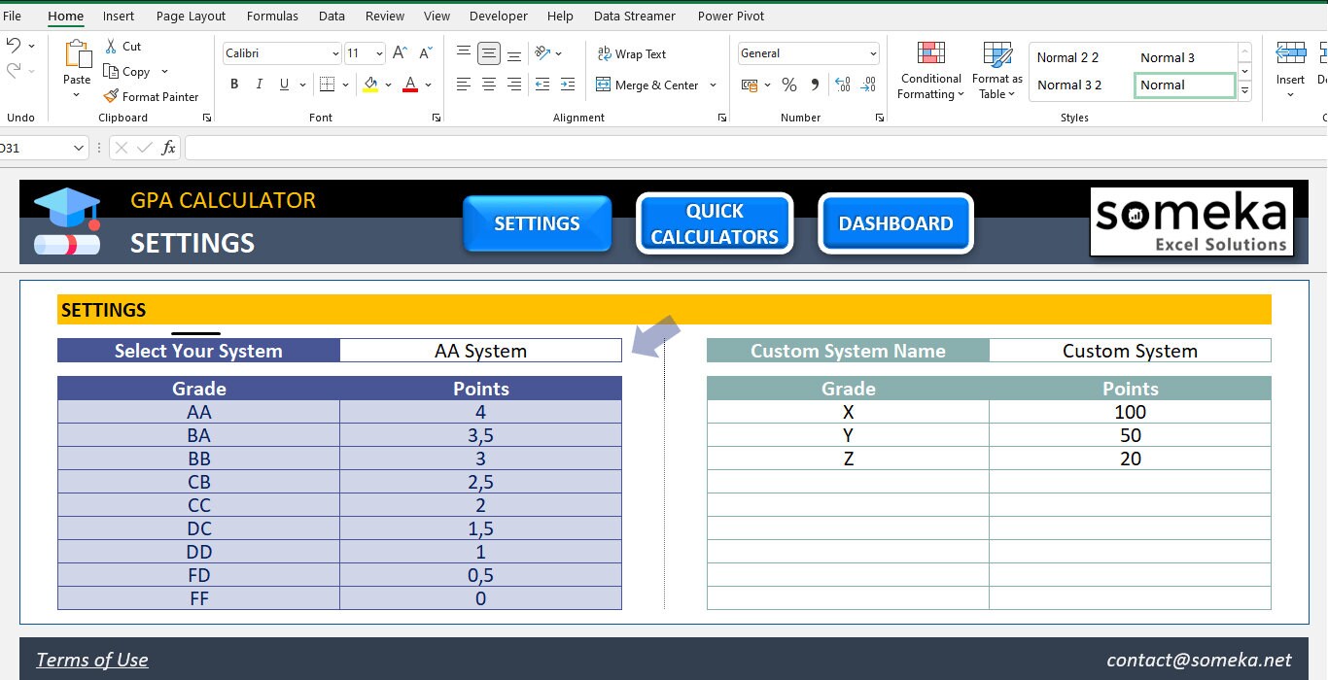Open the Terms of Use link

tap(91, 660)
